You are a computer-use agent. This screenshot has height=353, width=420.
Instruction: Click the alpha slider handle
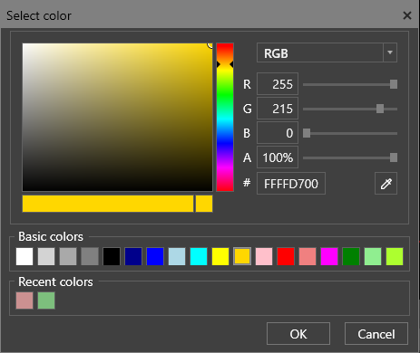pos(394,157)
